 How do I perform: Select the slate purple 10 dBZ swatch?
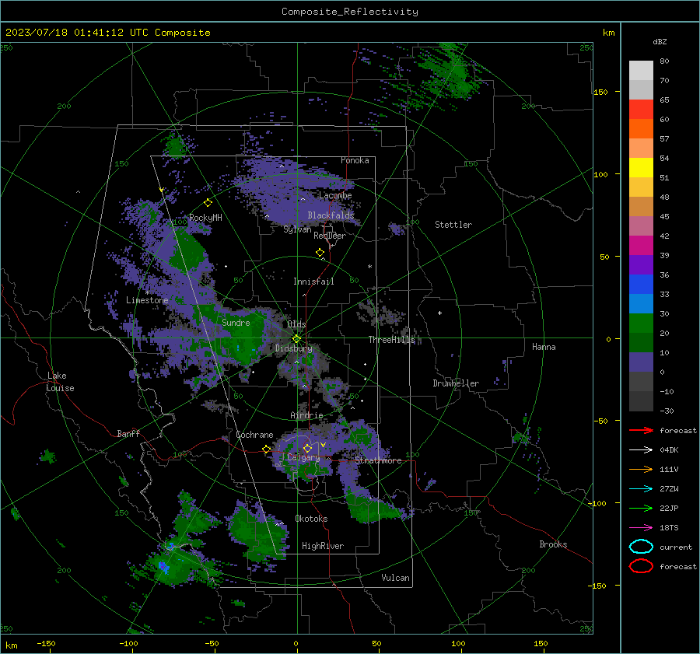point(641,362)
